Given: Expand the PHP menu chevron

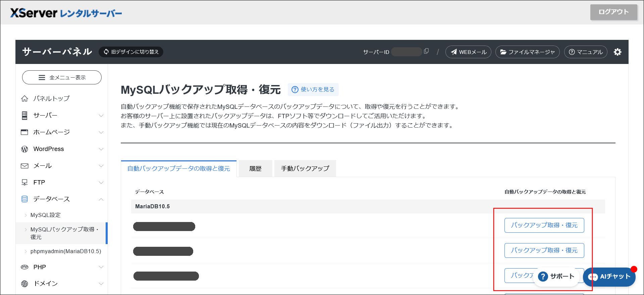Looking at the screenshot, I should (x=101, y=267).
